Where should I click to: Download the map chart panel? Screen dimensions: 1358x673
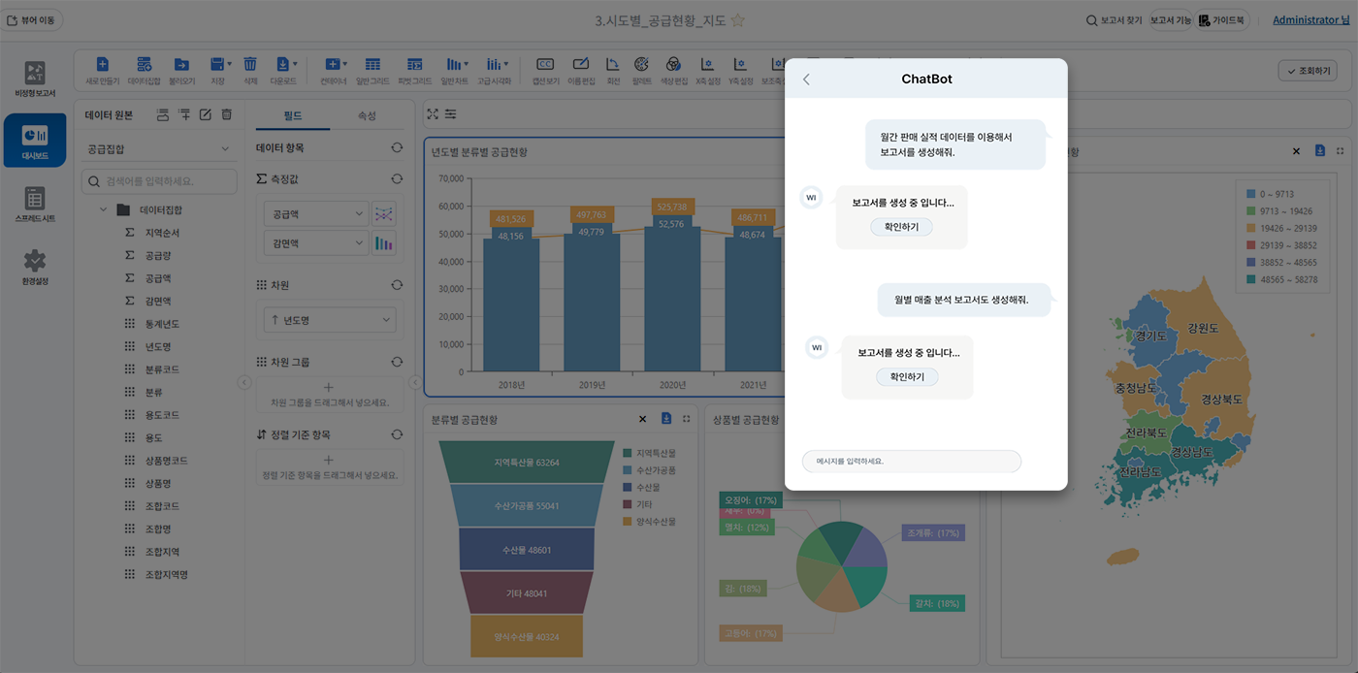(x=1319, y=150)
